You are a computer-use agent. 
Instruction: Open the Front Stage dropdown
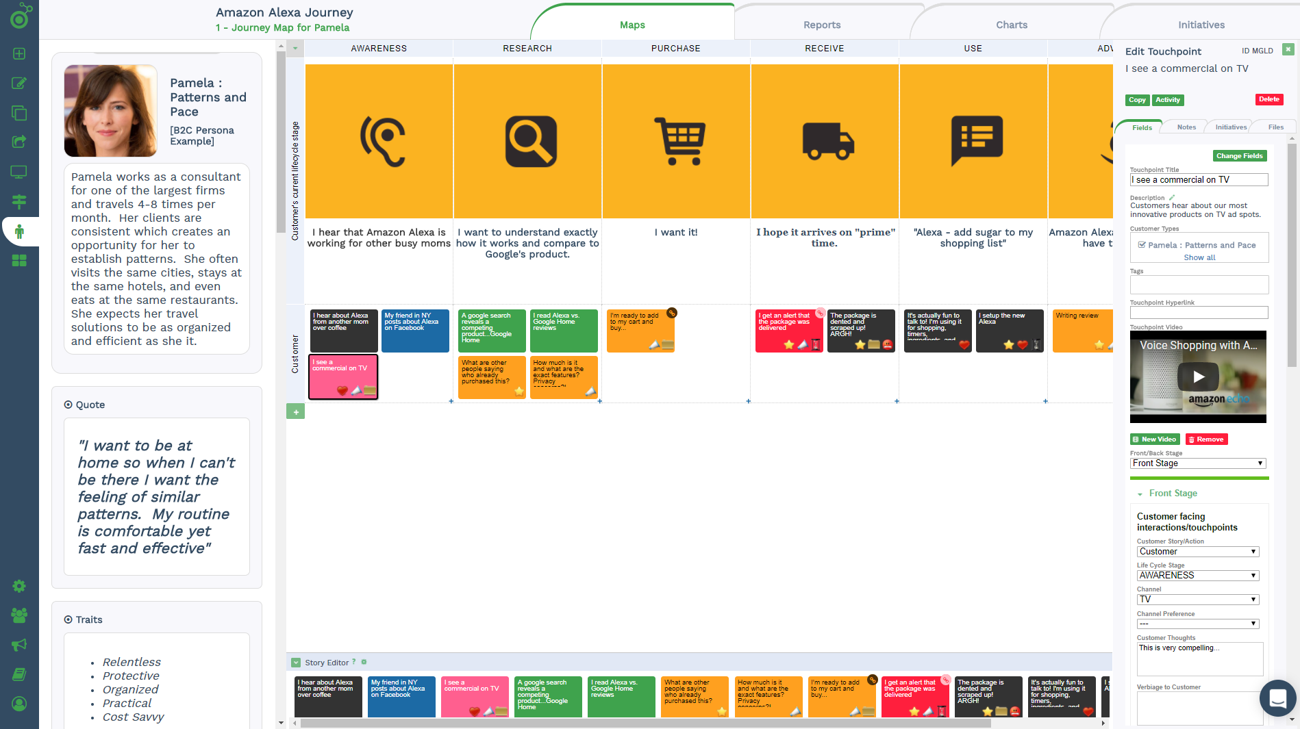tap(1197, 463)
